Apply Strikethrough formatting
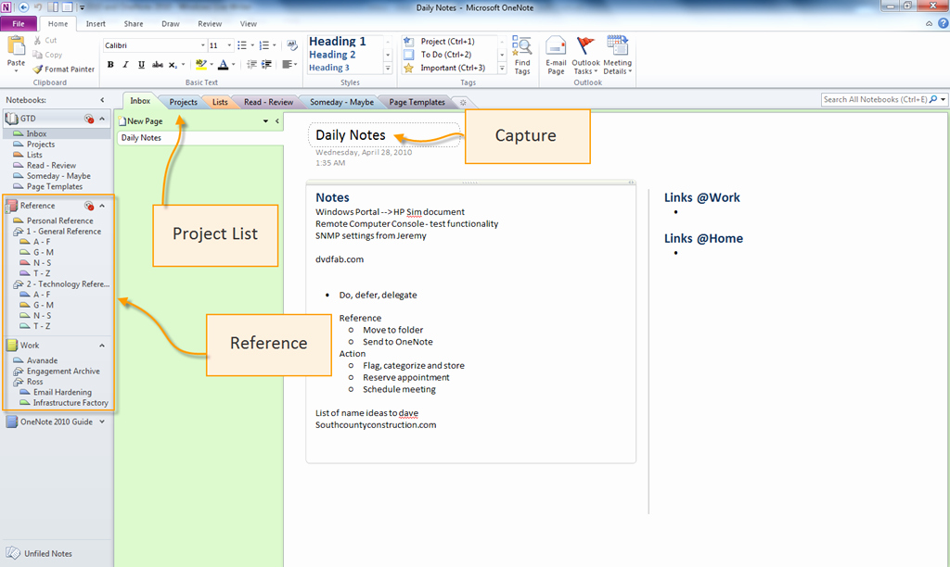The height and width of the screenshot is (567, 950). (157, 65)
